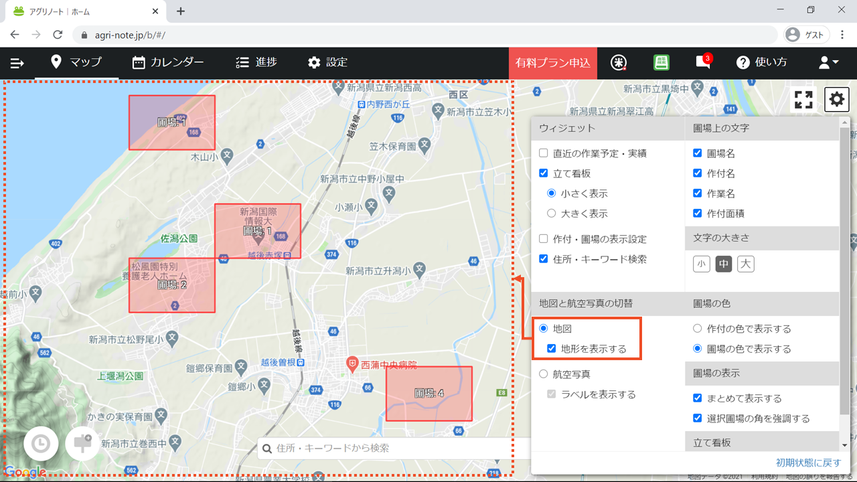Open the カレンダー tab
The image size is (857, 482).
[x=168, y=62]
